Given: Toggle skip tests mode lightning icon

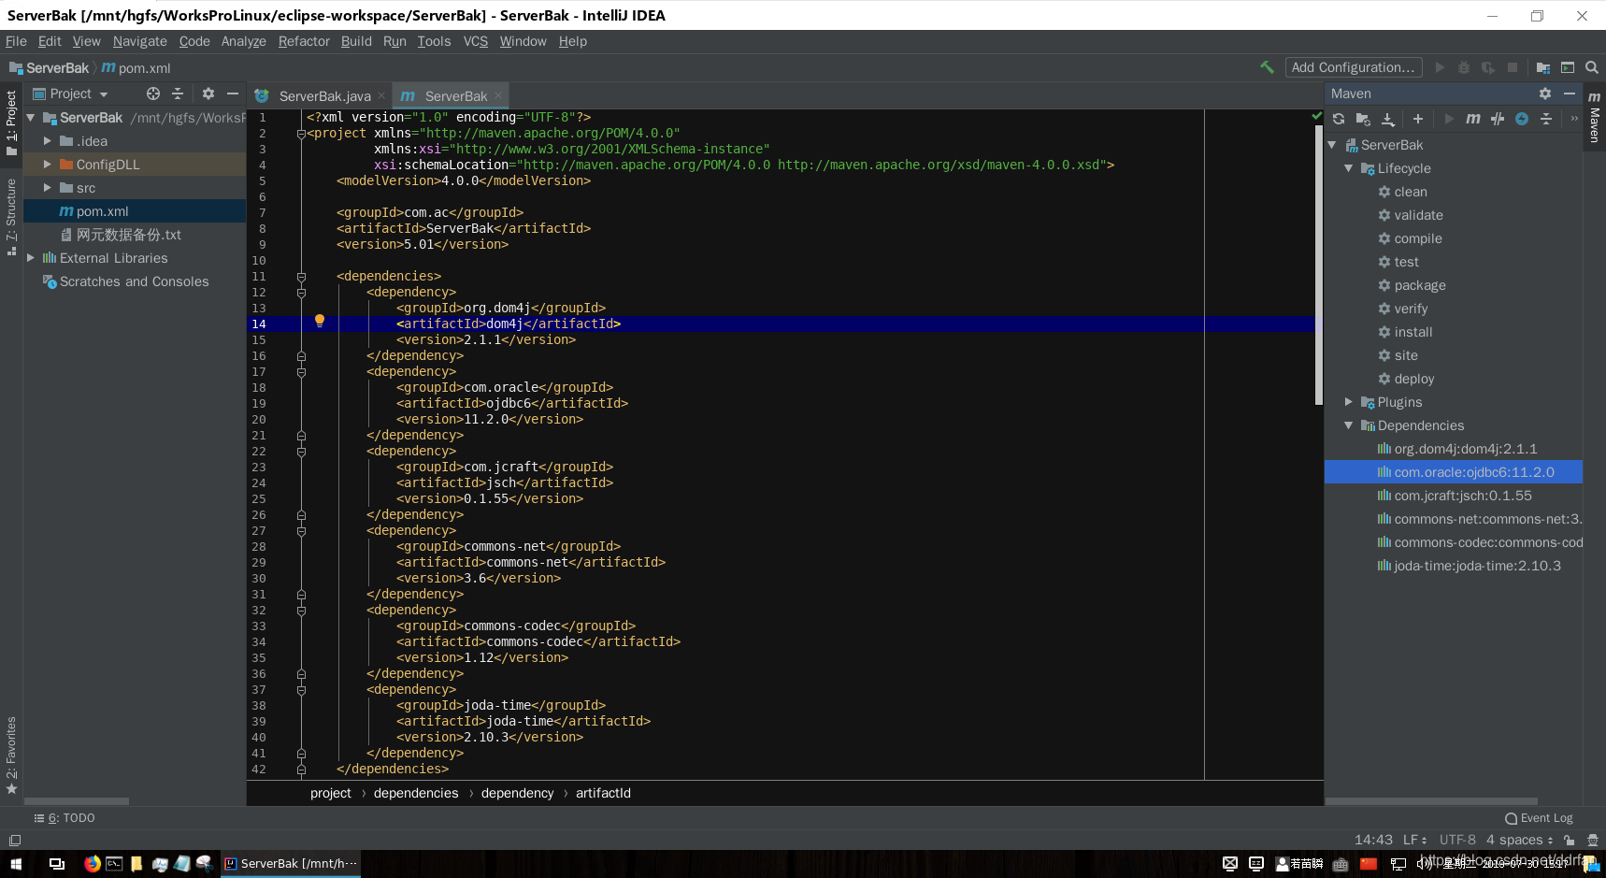Looking at the screenshot, I should (x=1522, y=119).
